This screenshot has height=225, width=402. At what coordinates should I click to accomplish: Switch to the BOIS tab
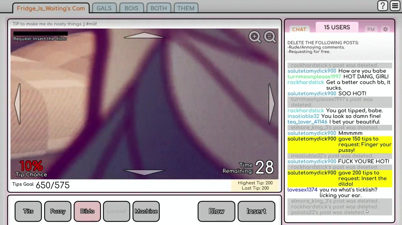coord(131,8)
